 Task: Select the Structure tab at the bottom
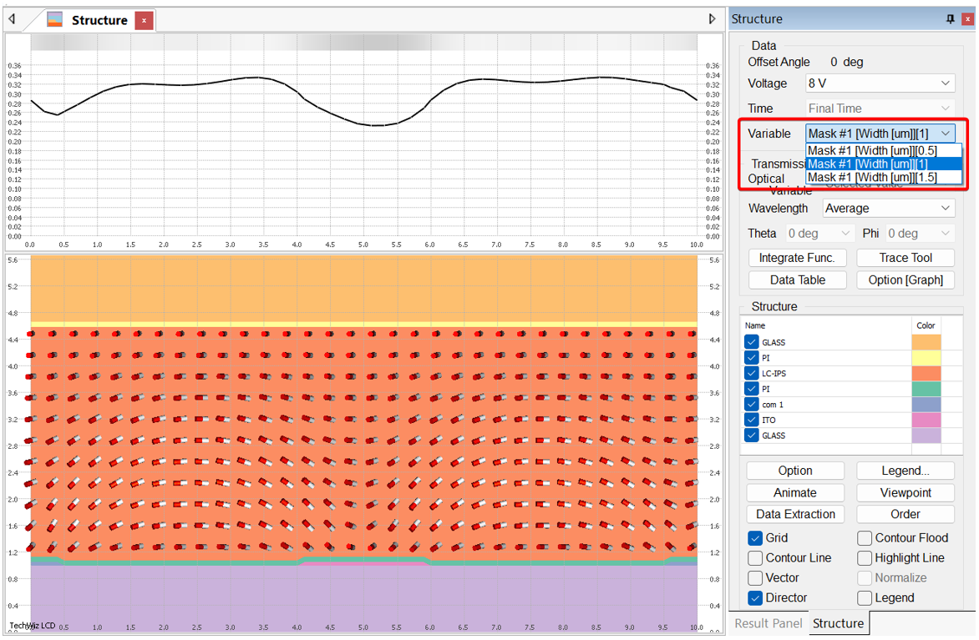[x=838, y=623]
